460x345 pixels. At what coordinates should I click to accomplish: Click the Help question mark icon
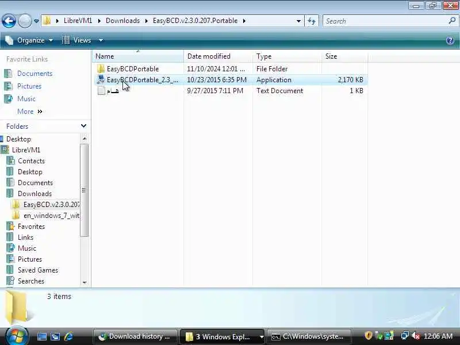tap(450, 40)
